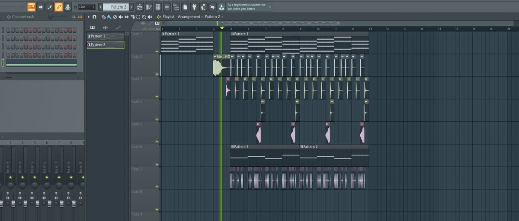Toggle the global snap magnet icon

[76, 7]
